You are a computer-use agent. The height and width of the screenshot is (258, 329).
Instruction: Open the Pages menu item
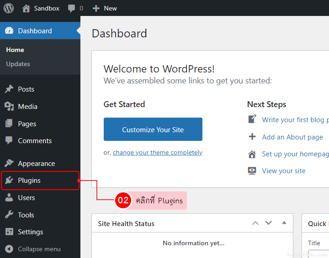[x=27, y=124]
